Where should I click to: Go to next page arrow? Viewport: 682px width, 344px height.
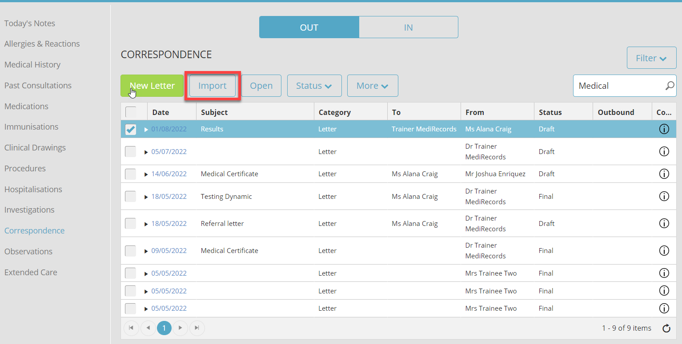coord(180,328)
